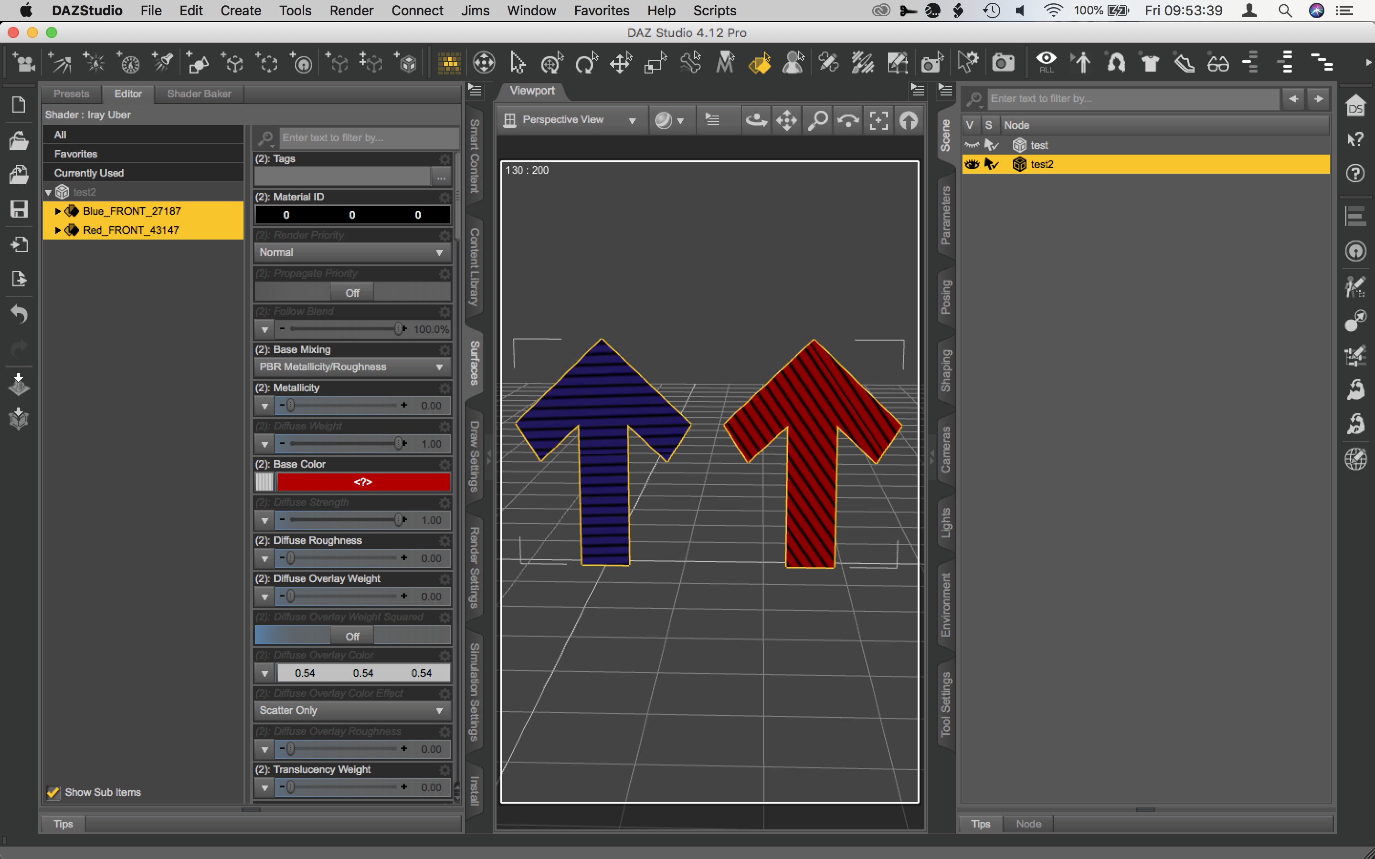Open the Perspective View dropdown
1375x859 pixels.
(571, 120)
